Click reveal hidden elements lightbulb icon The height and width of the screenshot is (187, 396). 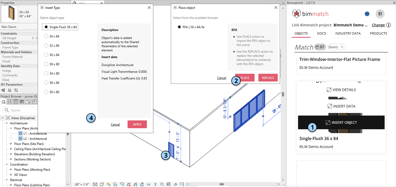(155, 184)
